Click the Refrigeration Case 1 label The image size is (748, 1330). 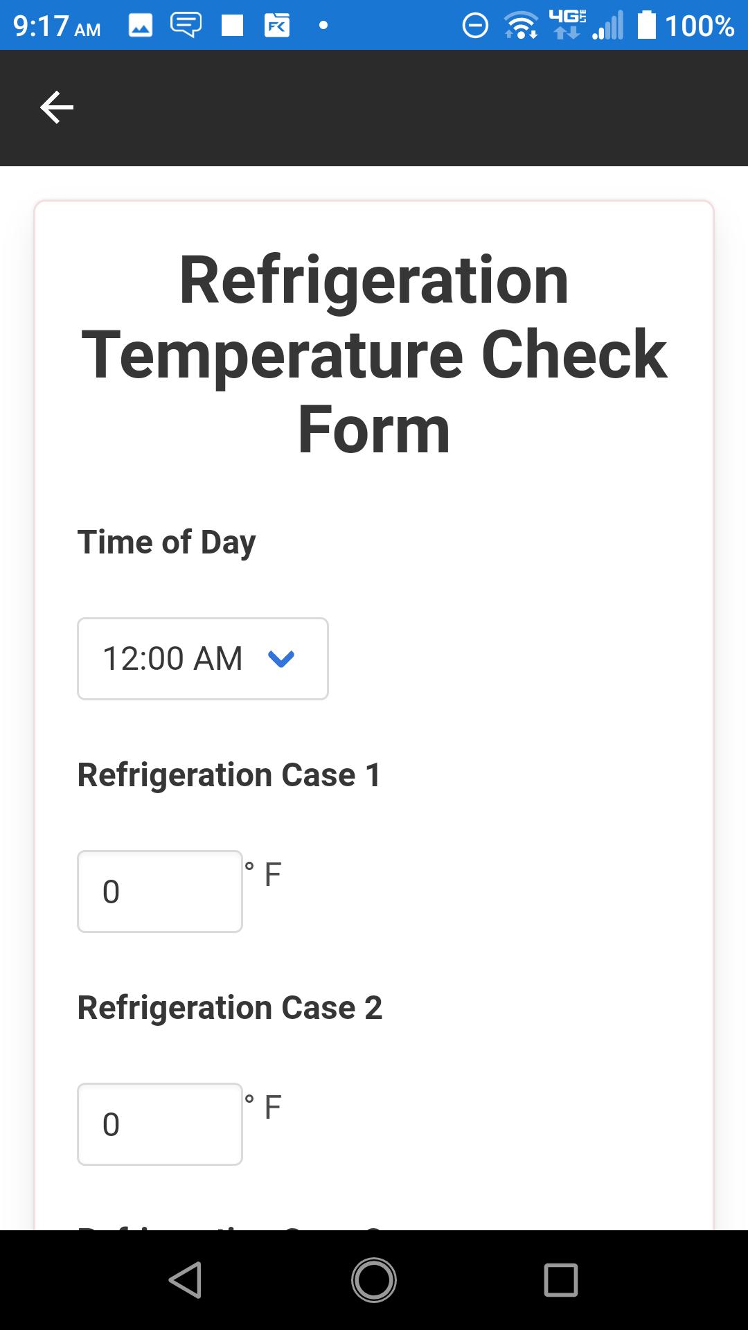[x=229, y=775]
